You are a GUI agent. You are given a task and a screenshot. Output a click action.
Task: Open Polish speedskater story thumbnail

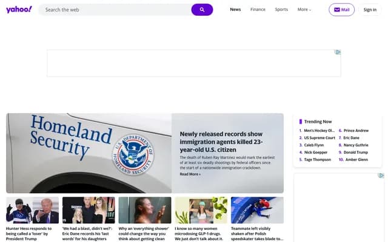[x=257, y=210]
